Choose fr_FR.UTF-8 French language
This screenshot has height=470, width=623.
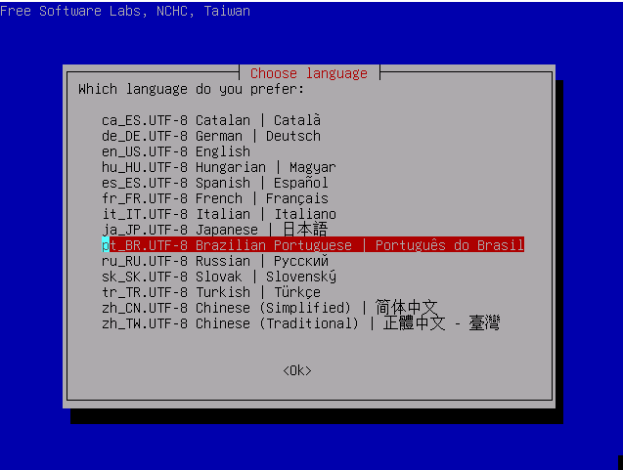[215, 198]
